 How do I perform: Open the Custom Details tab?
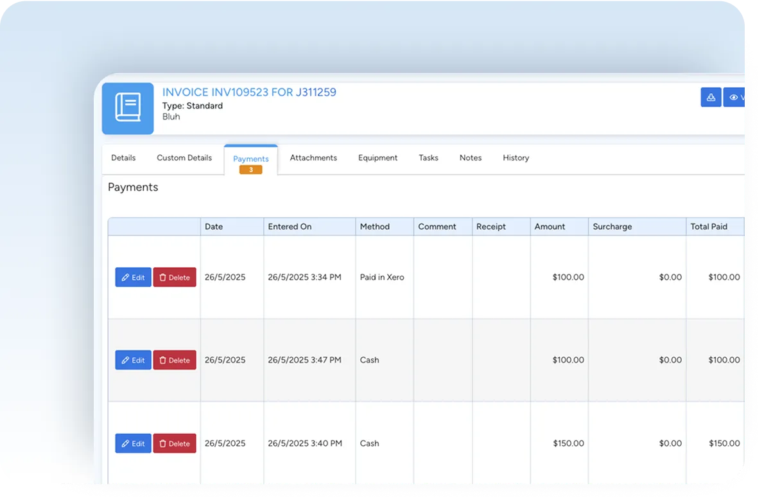pos(184,158)
